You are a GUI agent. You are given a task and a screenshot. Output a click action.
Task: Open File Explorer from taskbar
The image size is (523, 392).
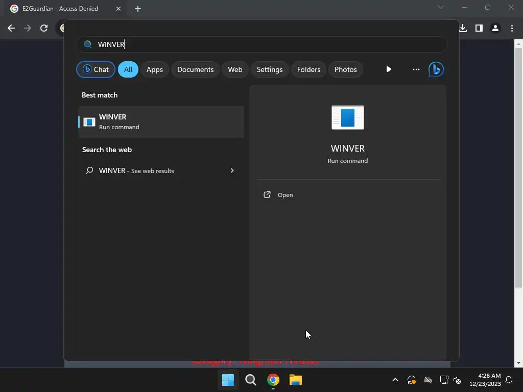(296, 380)
